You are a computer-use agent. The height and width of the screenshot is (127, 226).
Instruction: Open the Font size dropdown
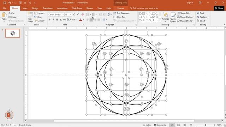pos(71,14)
